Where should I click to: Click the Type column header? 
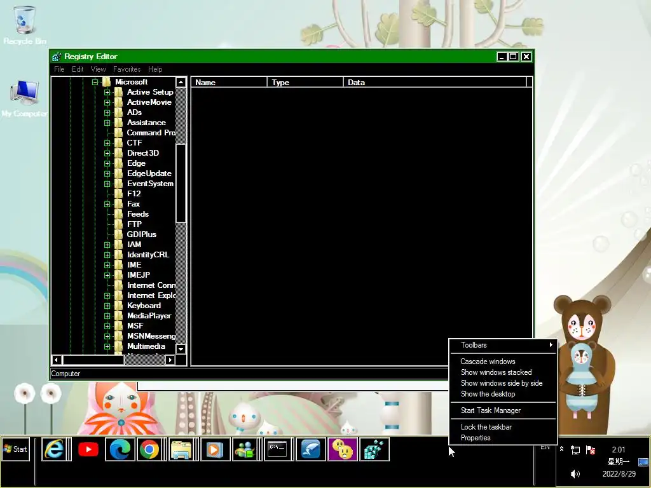click(306, 82)
